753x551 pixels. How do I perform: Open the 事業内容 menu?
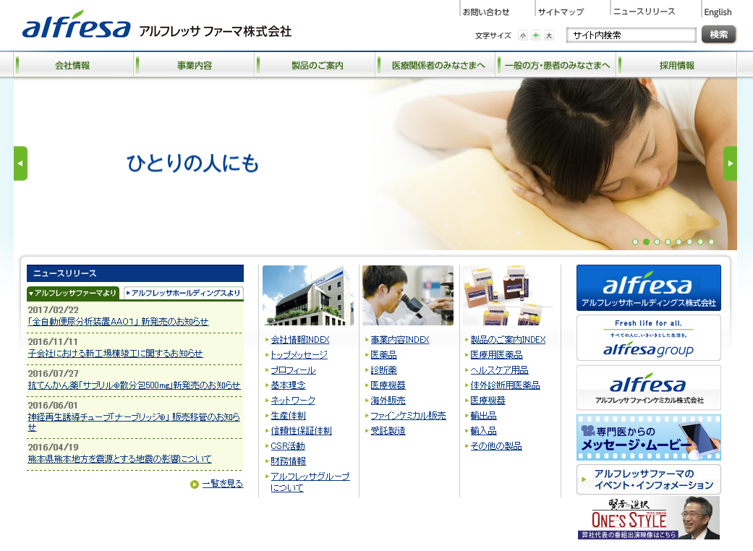click(x=195, y=65)
